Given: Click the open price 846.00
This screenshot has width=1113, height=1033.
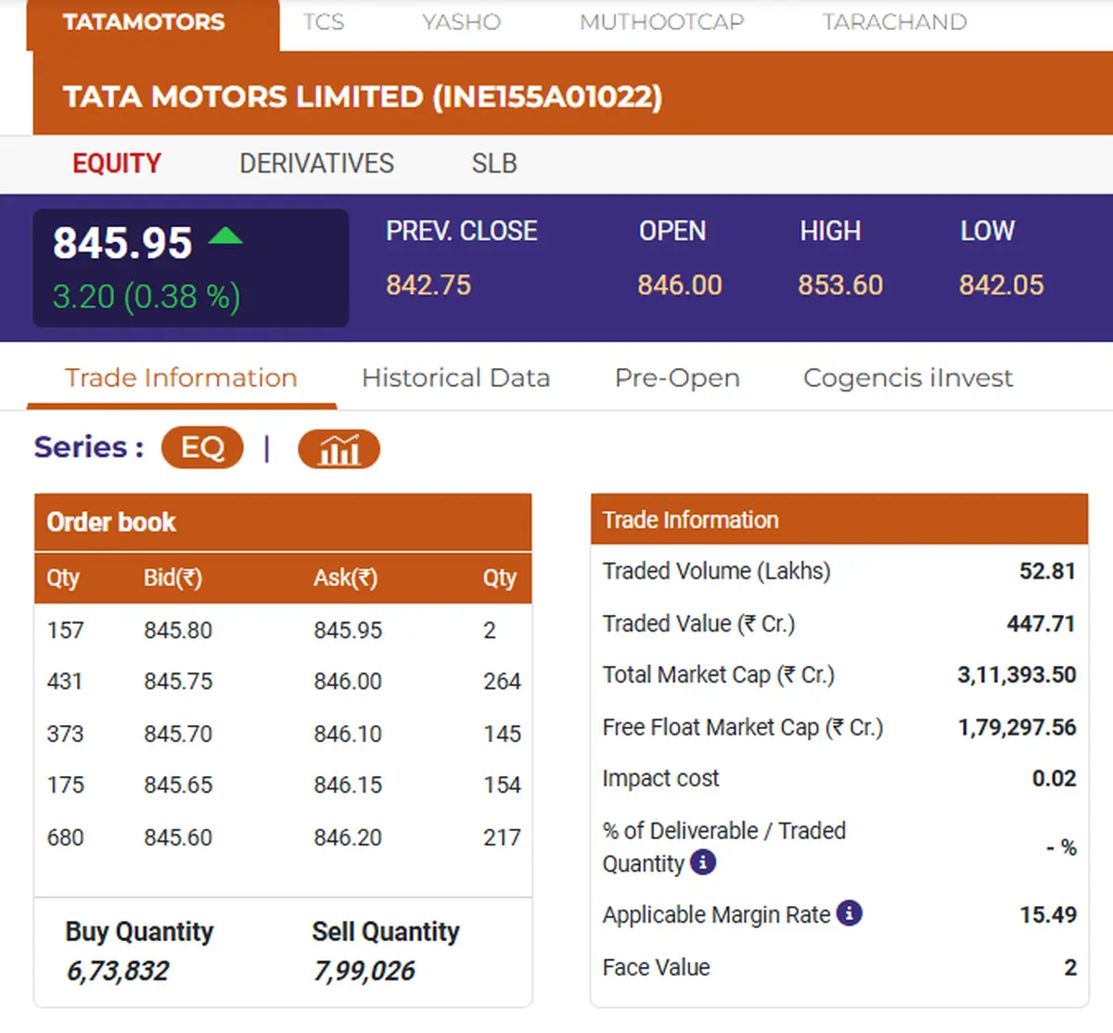Looking at the screenshot, I should (680, 286).
